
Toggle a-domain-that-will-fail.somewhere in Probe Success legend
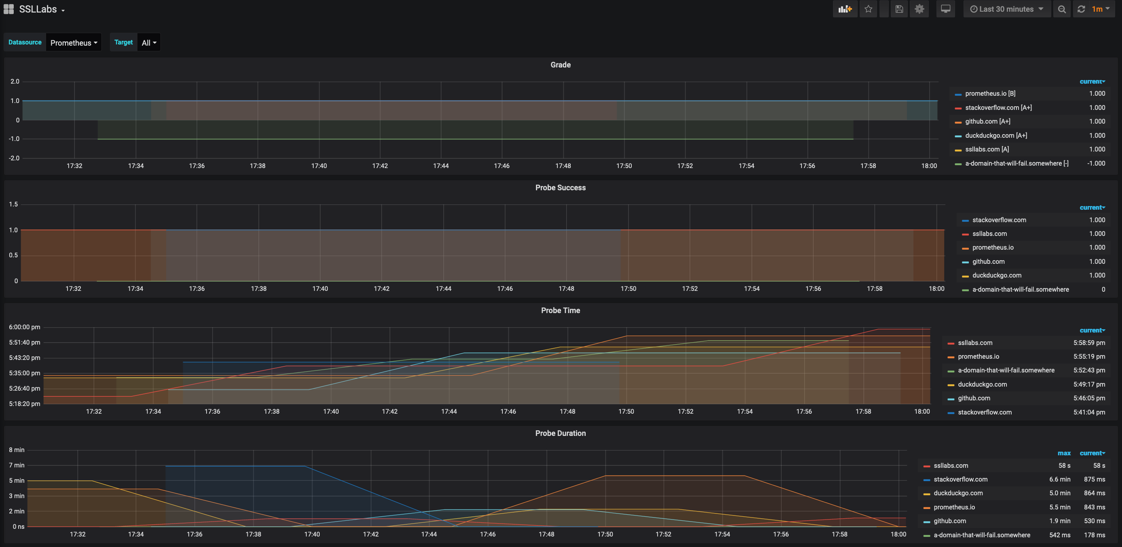(1020, 290)
